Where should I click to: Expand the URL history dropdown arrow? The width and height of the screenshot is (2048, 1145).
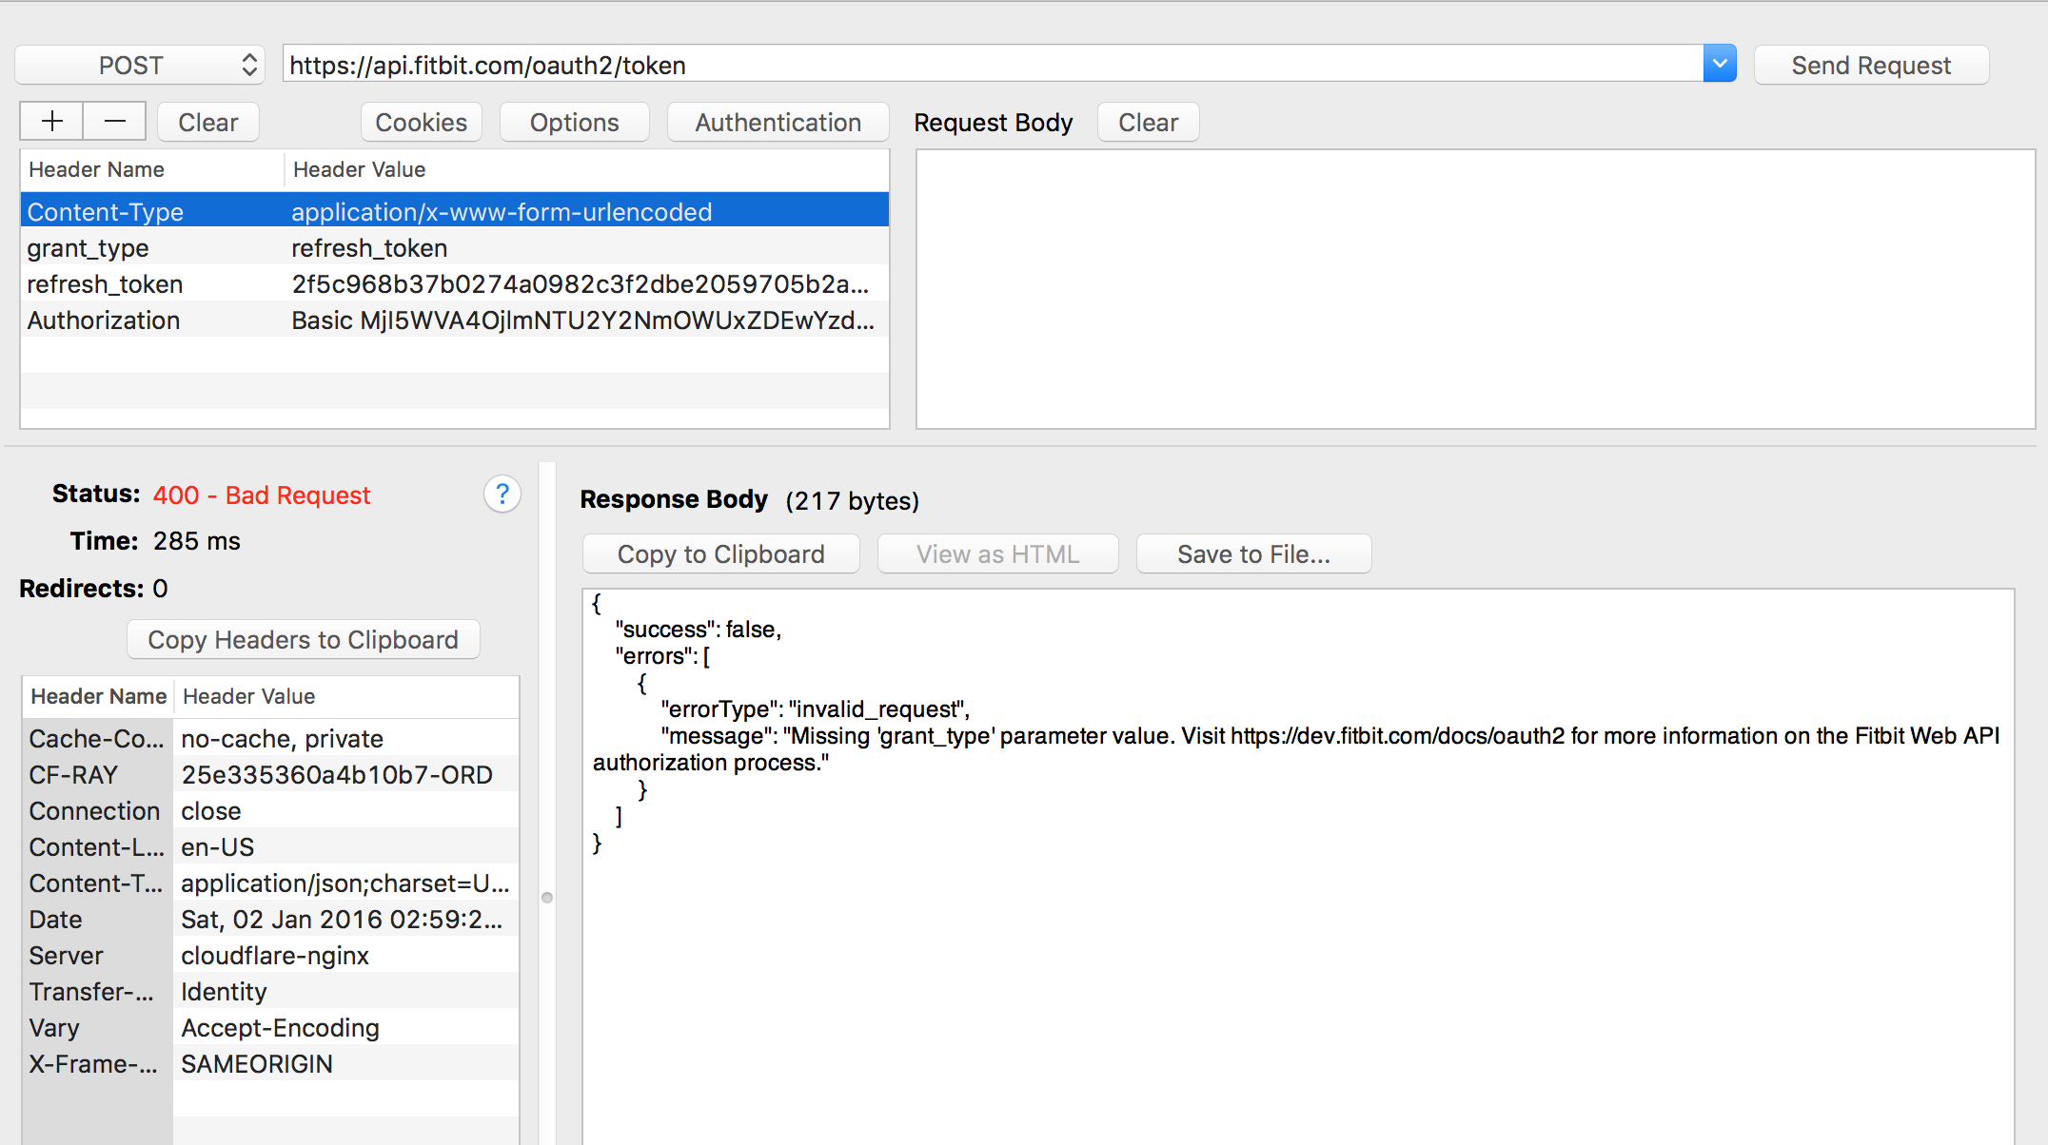click(x=1719, y=65)
